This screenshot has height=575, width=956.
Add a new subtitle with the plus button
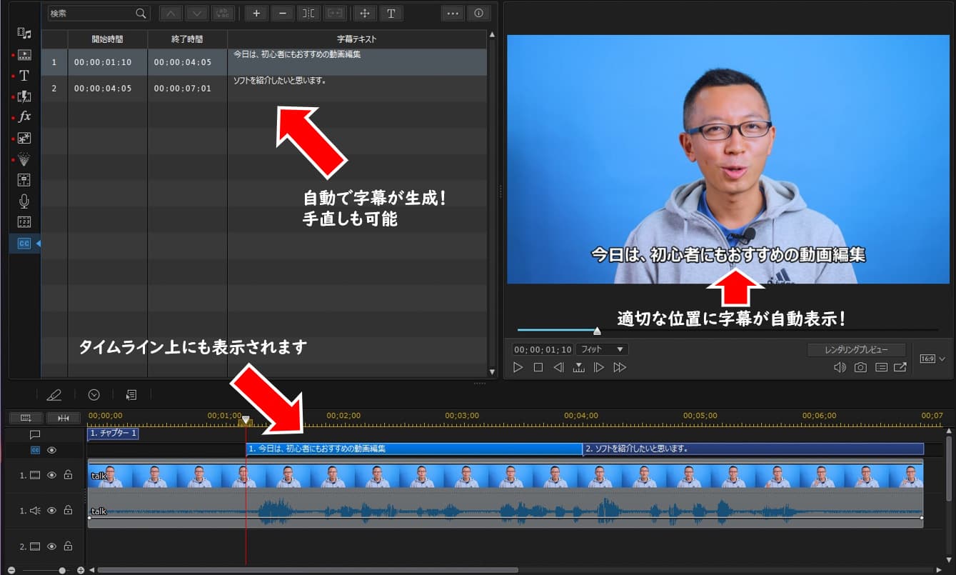pyautogui.click(x=256, y=13)
